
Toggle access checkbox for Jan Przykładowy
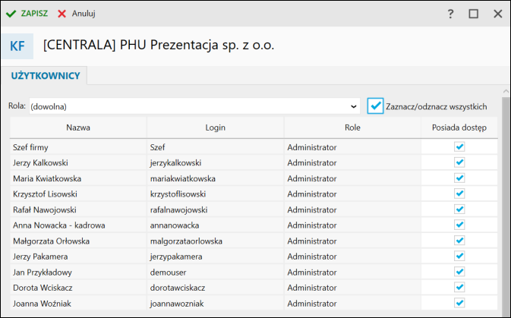point(459,272)
